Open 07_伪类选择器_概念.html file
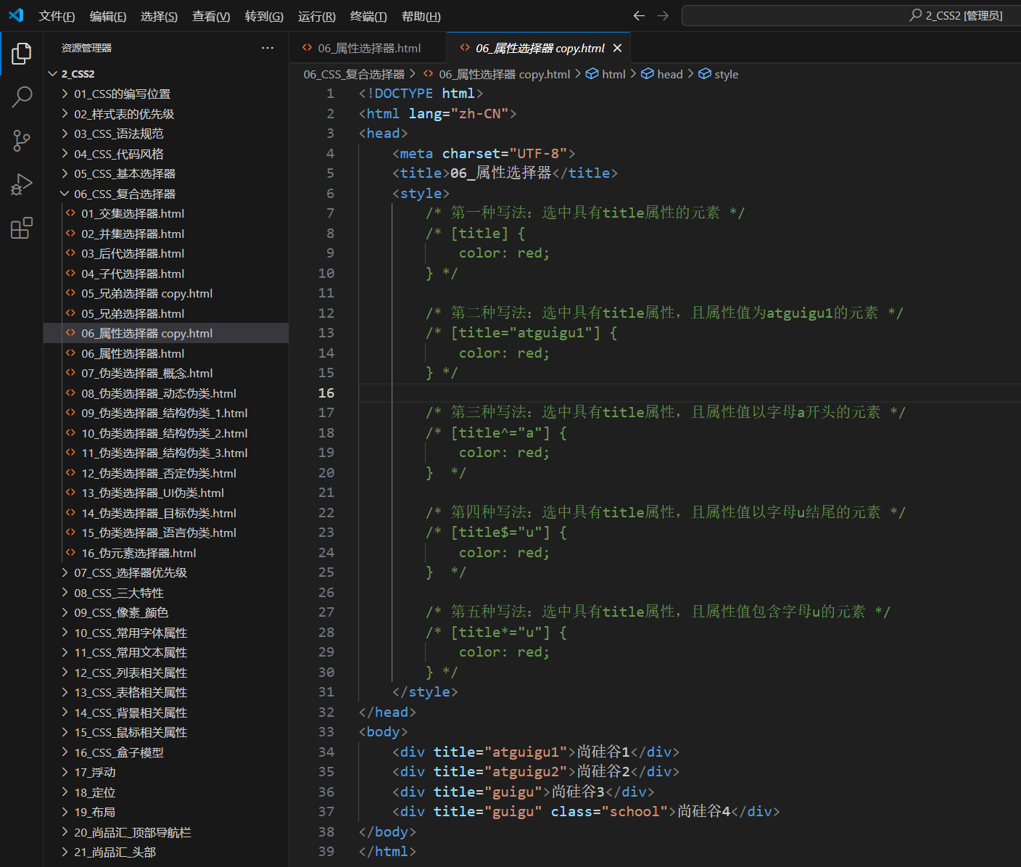 tap(166, 373)
